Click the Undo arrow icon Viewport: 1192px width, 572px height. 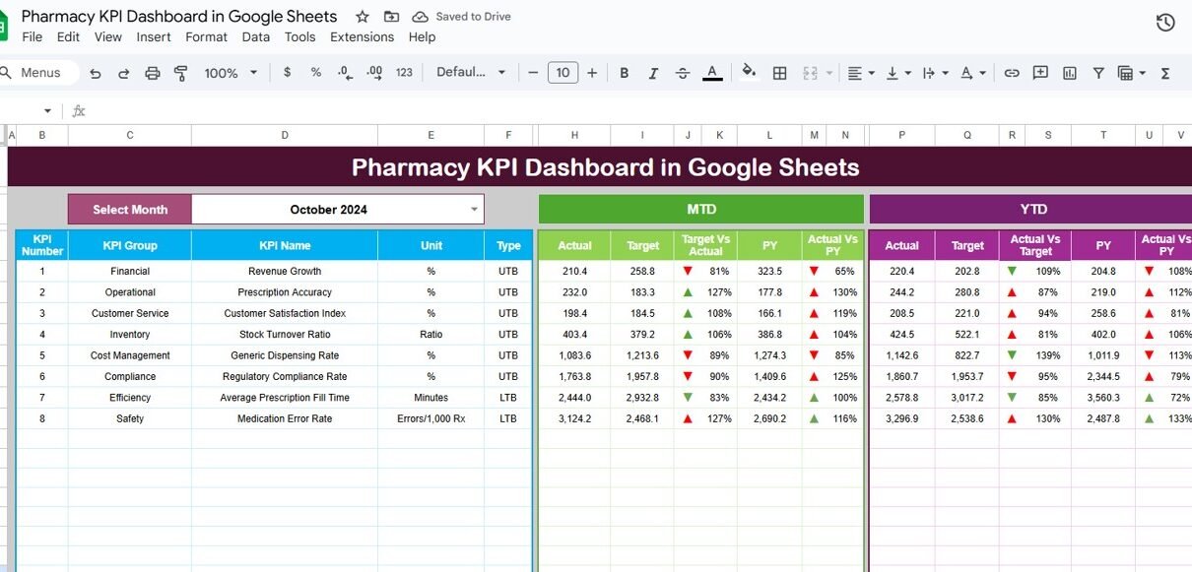(96, 73)
